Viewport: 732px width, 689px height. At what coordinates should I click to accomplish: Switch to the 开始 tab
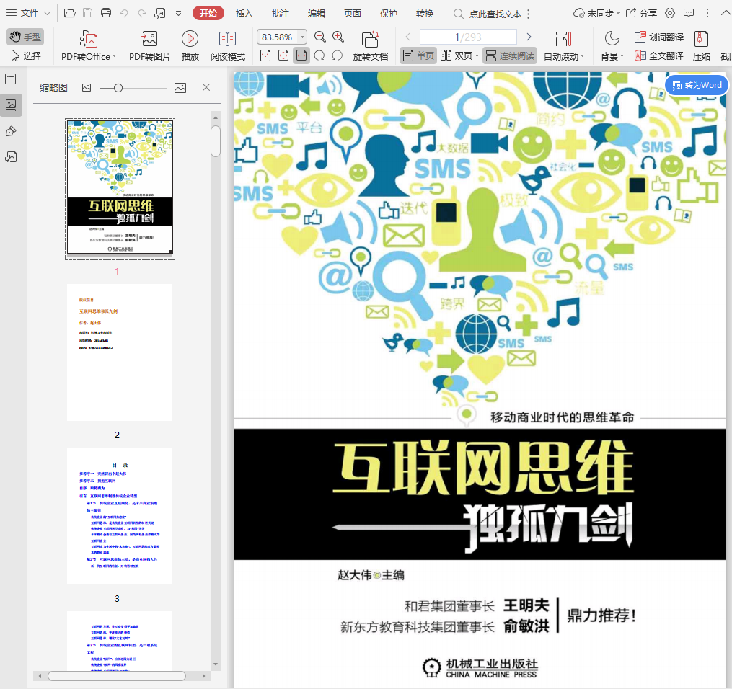tap(208, 13)
